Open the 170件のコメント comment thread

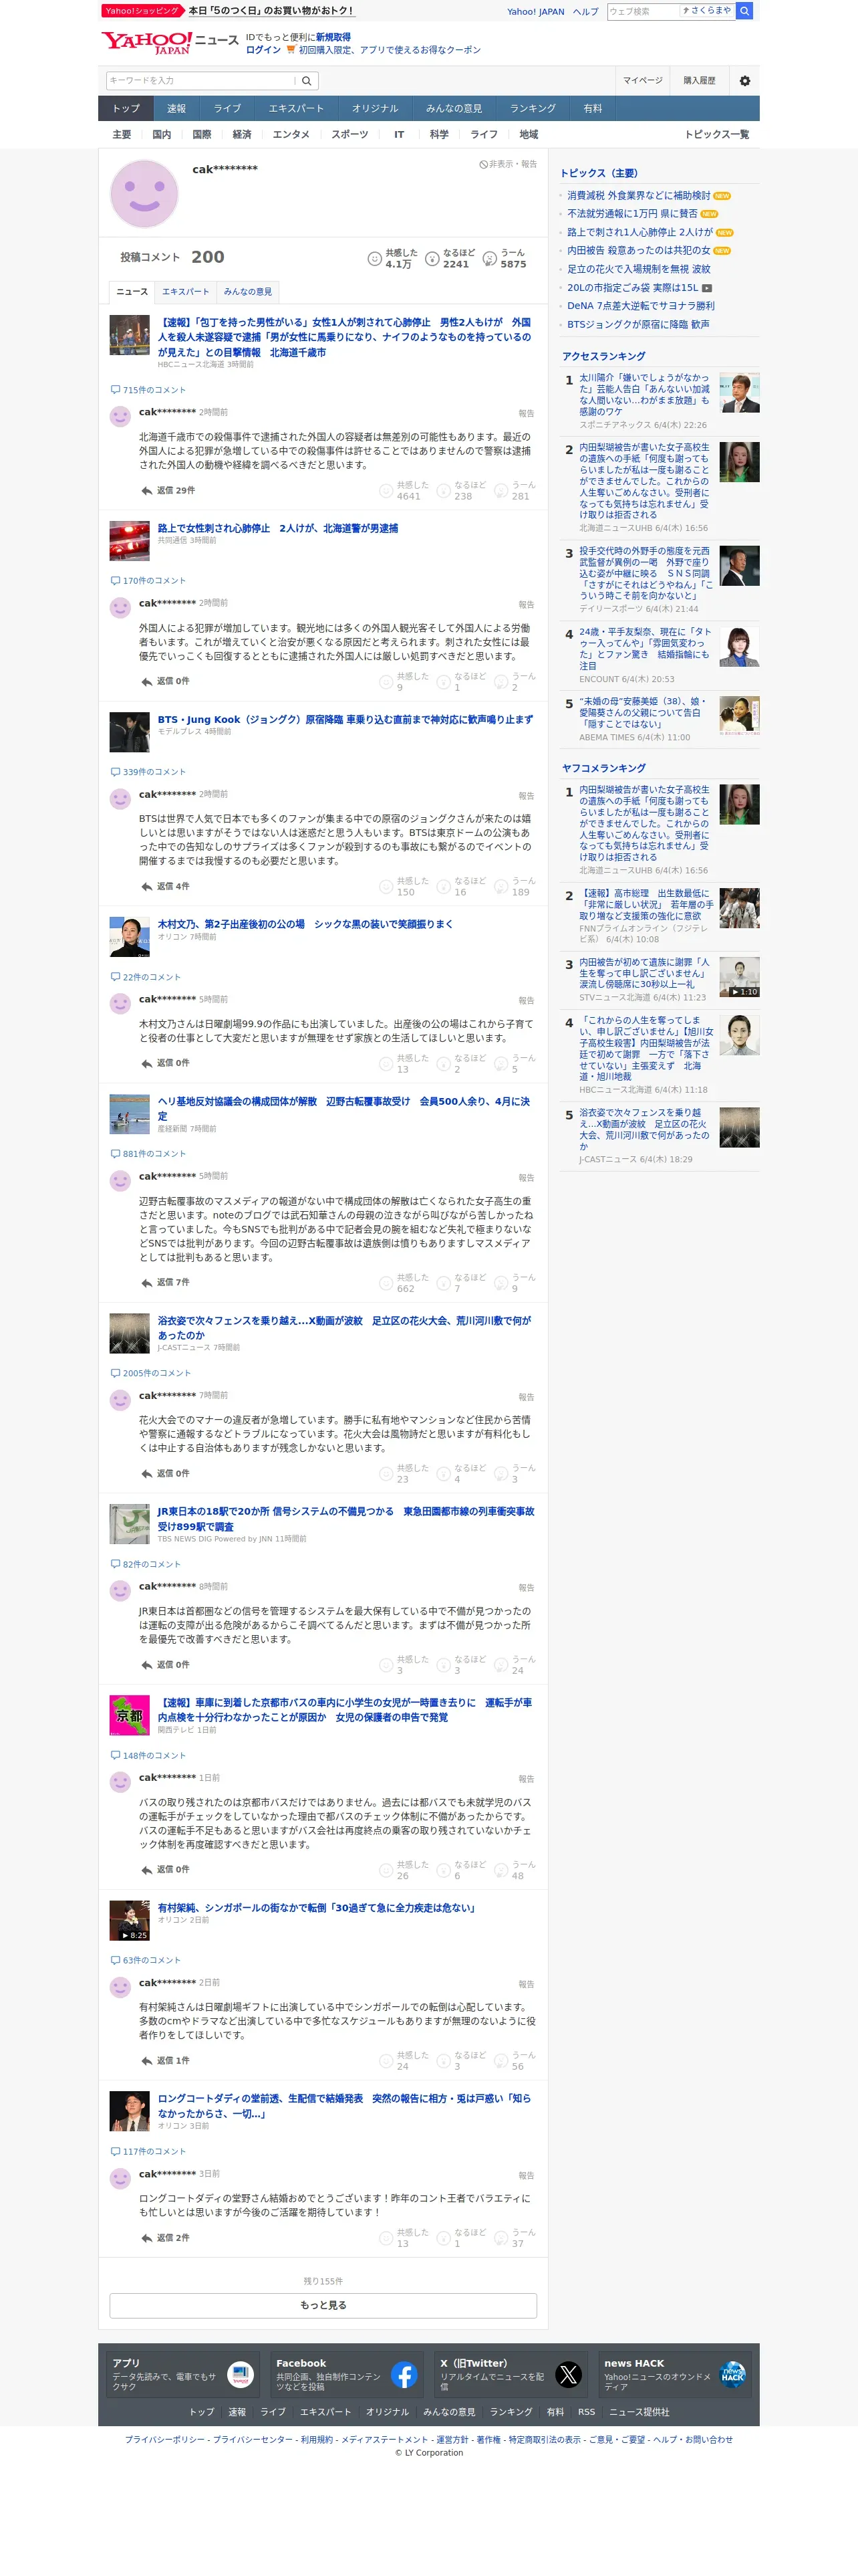148,581
